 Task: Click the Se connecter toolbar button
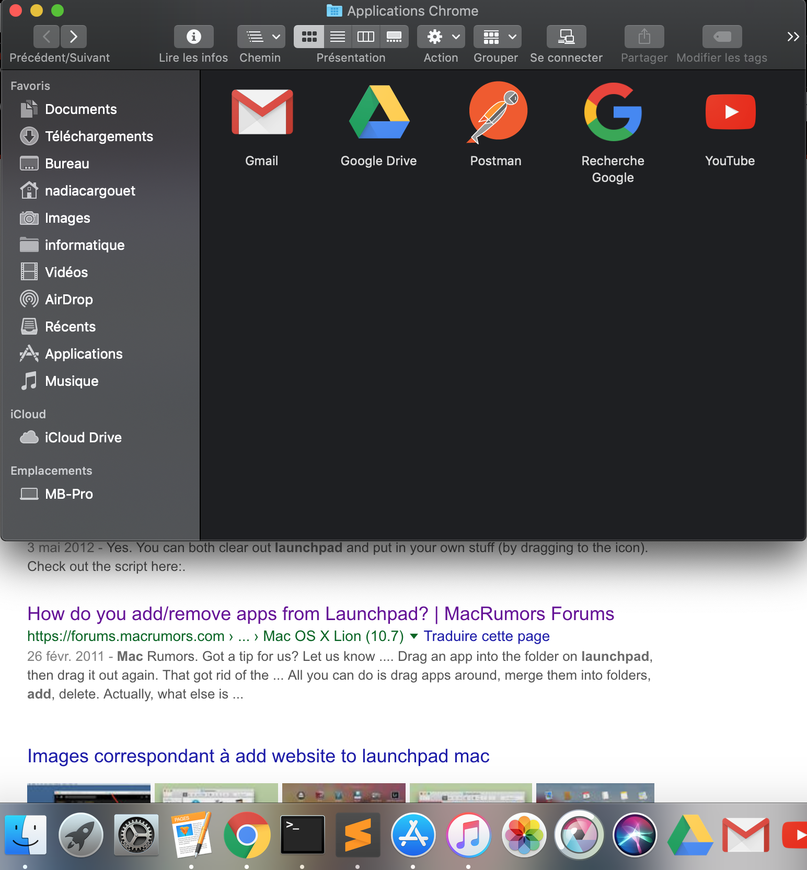tap(567, 37)
